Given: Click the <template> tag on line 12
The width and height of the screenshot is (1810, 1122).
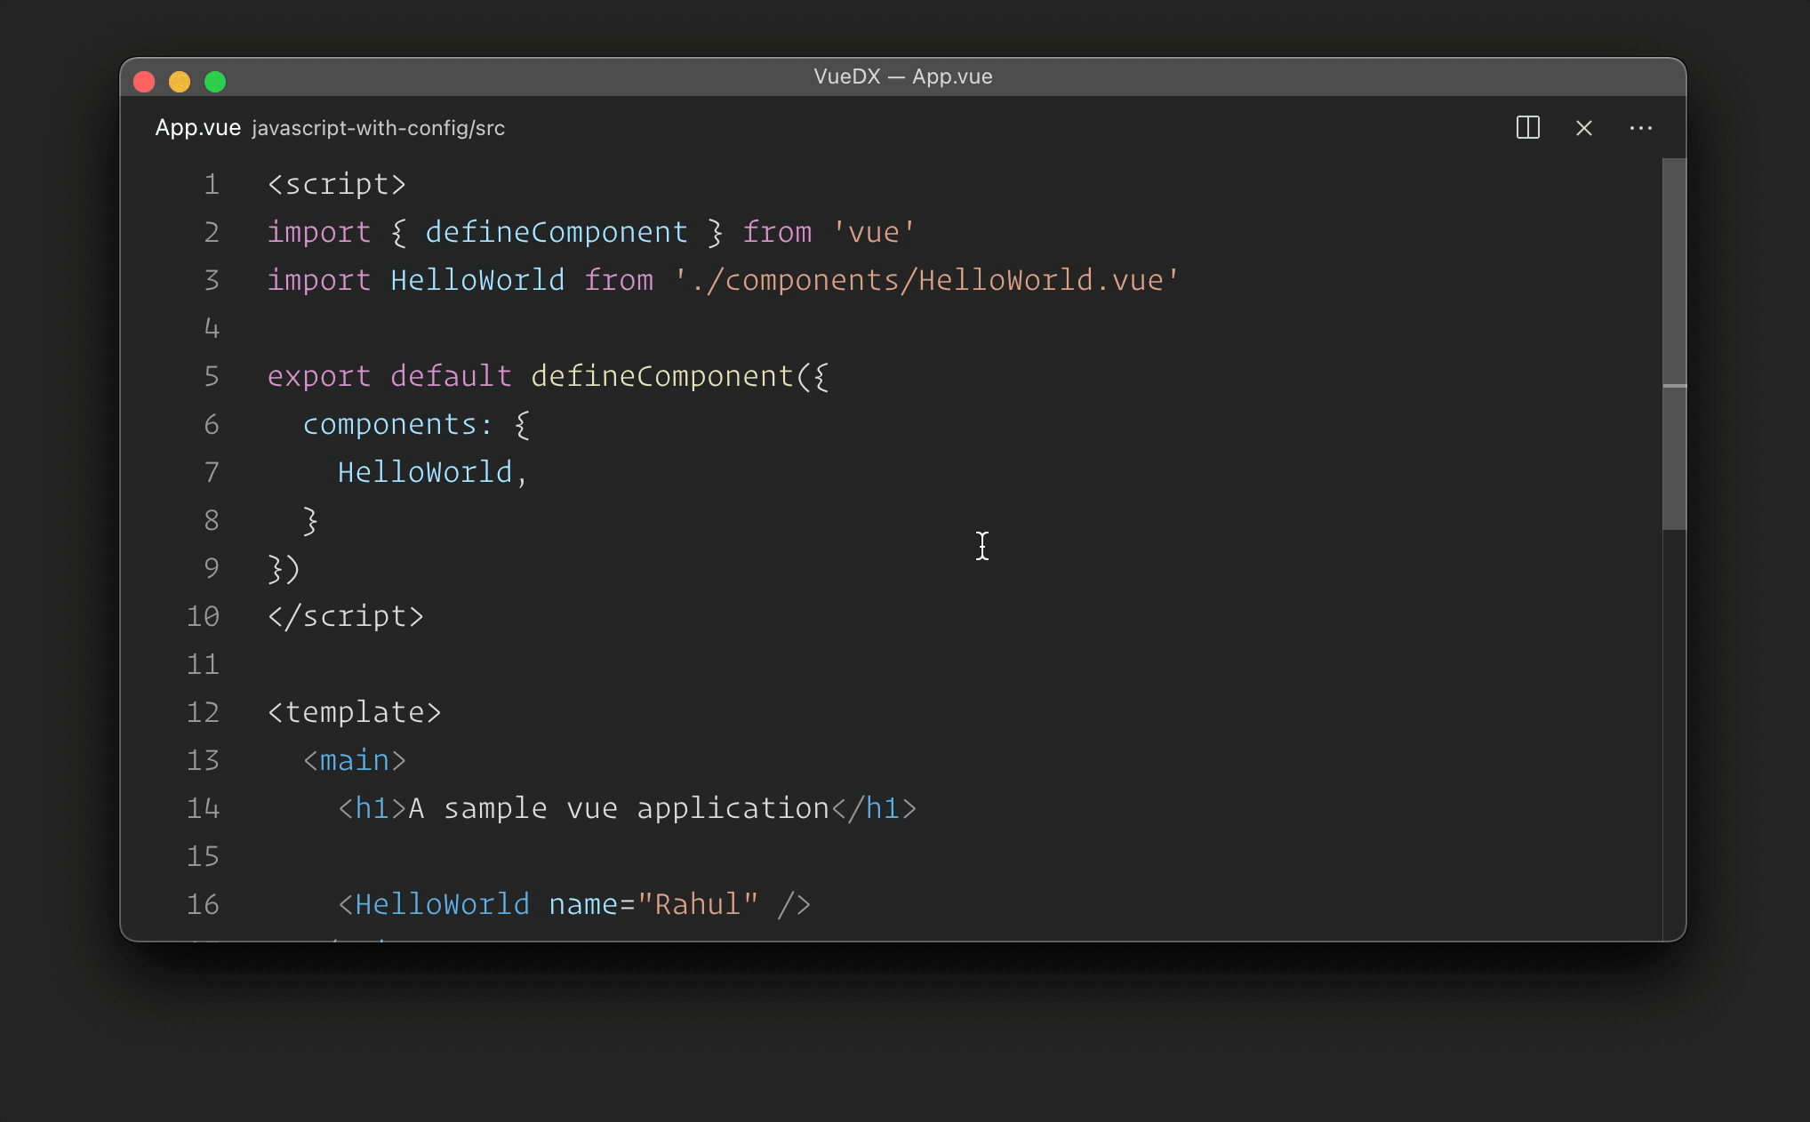Looking at the screenshot, I should click(x=354, y=712).
